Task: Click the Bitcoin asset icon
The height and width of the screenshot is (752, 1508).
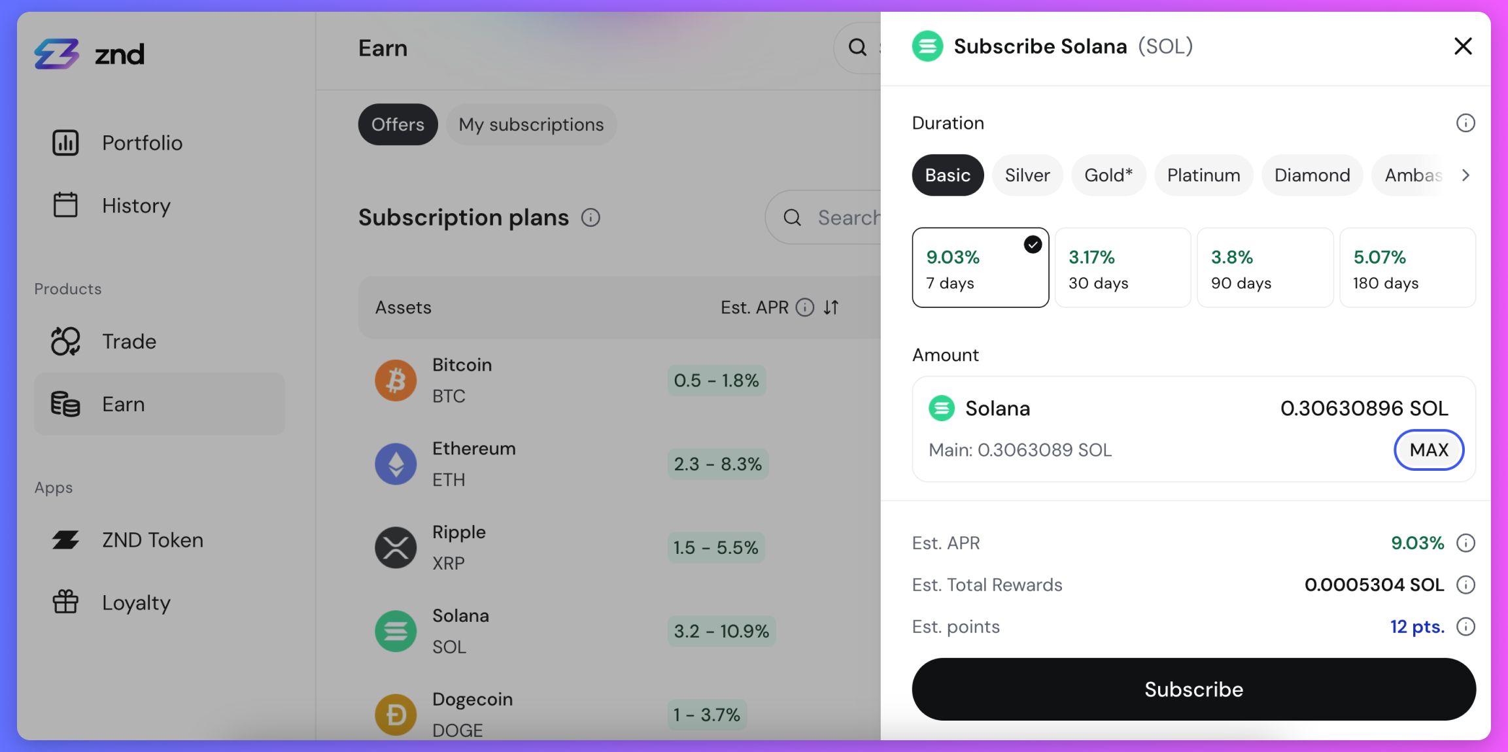Action: [396, 380]
